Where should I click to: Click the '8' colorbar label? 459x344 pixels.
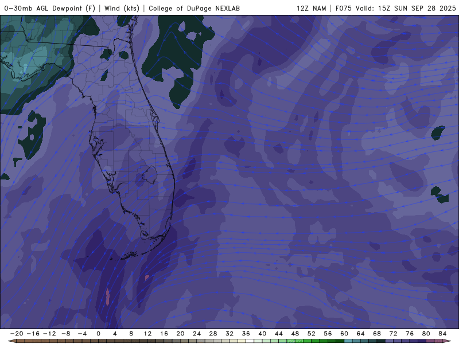[x=131, y=334]
